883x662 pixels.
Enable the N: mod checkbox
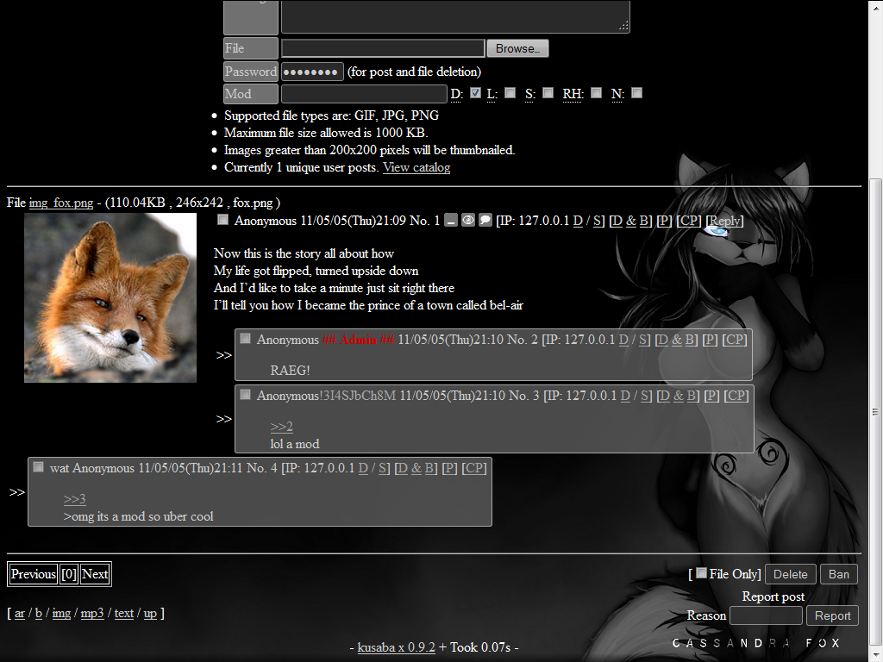coord(637,92)
